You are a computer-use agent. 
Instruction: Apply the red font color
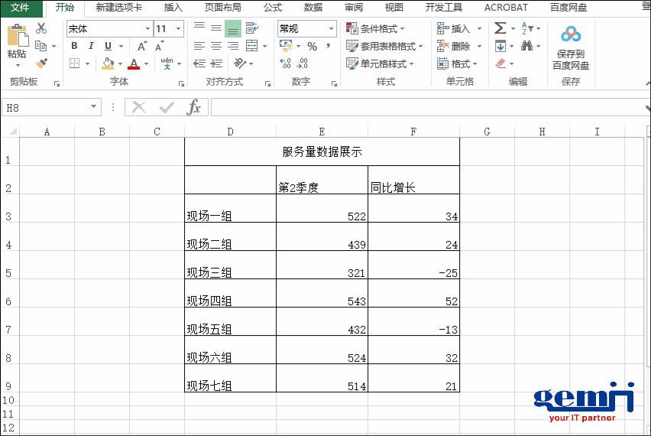coord(134,63)
